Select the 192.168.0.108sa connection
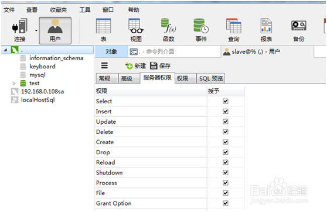327x212 pixels. tap(43, 92)
